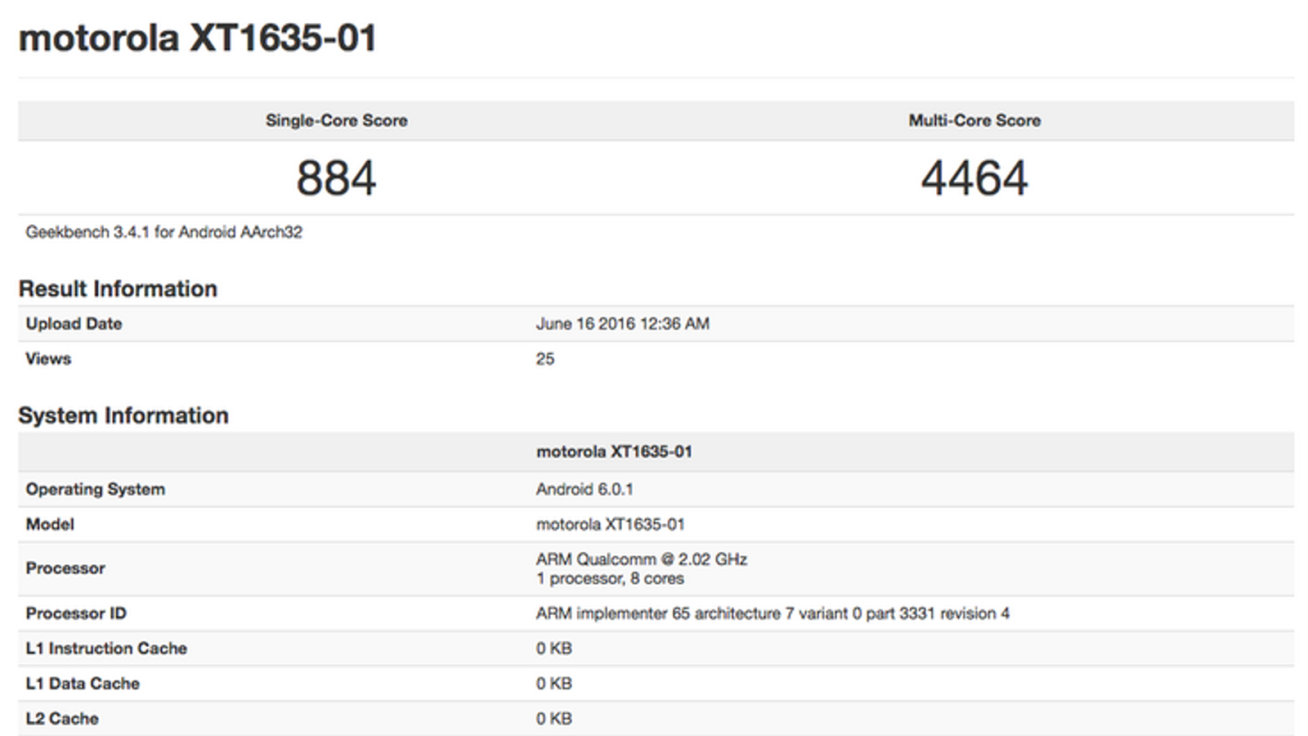Image resolution: width=1308 pixels, height=736 pixels.
Task: Select the 884 single-core score value
Action: pos(336,178)
